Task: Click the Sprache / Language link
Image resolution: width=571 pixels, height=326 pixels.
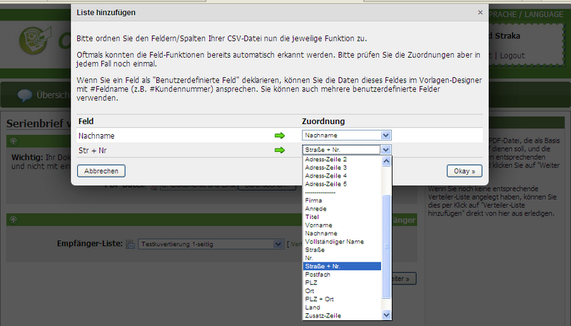Action: coord(526,14)
